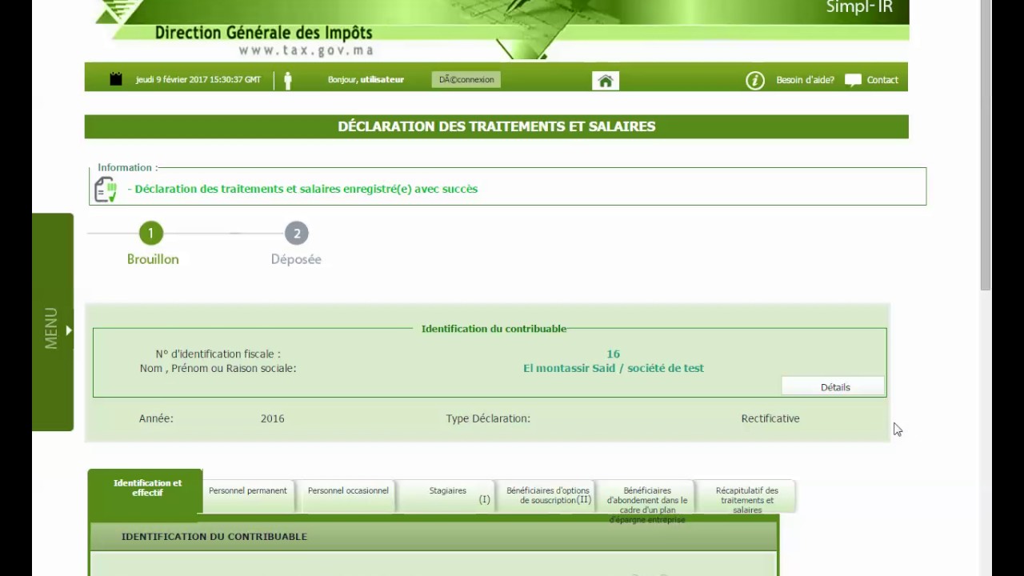Select step 1 Brouillon circle
The height and width of the screenshot is (576, 1024).
[150, 234]
